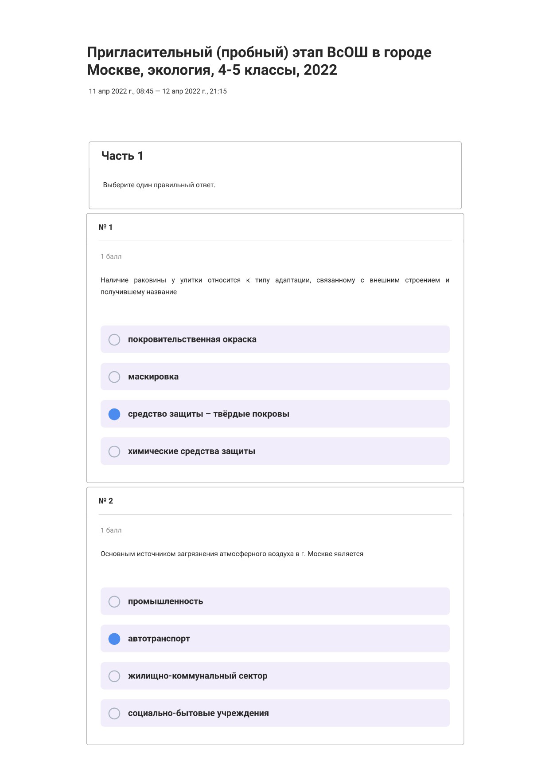Select the маскировка radio button
This screenshot has width=549, height=777.
click(x=114, y=377)
